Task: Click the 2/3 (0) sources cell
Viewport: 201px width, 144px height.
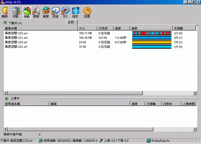Action: pyautogui.click(x=178, y=33)
